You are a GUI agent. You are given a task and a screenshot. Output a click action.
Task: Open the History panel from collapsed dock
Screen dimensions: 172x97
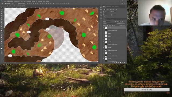point(101,7)
